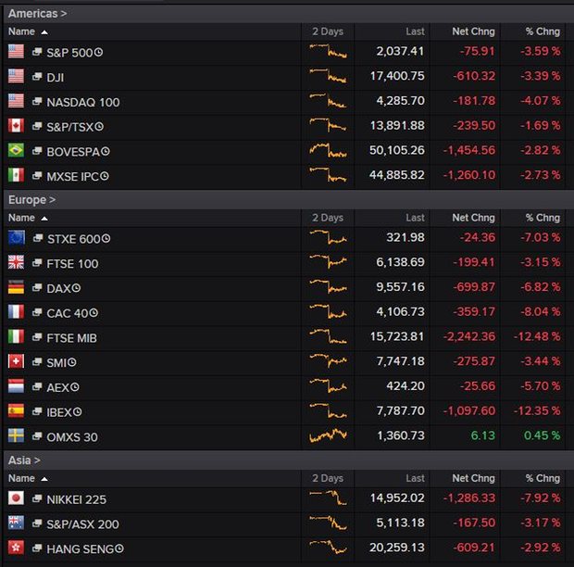Sort by Name arrow in the Americas table
The width and height of the screenshot is (574, 567).
pos(44,32)
